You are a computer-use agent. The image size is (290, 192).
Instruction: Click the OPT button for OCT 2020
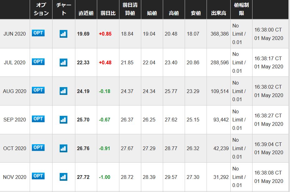click(x=38, y=147)
